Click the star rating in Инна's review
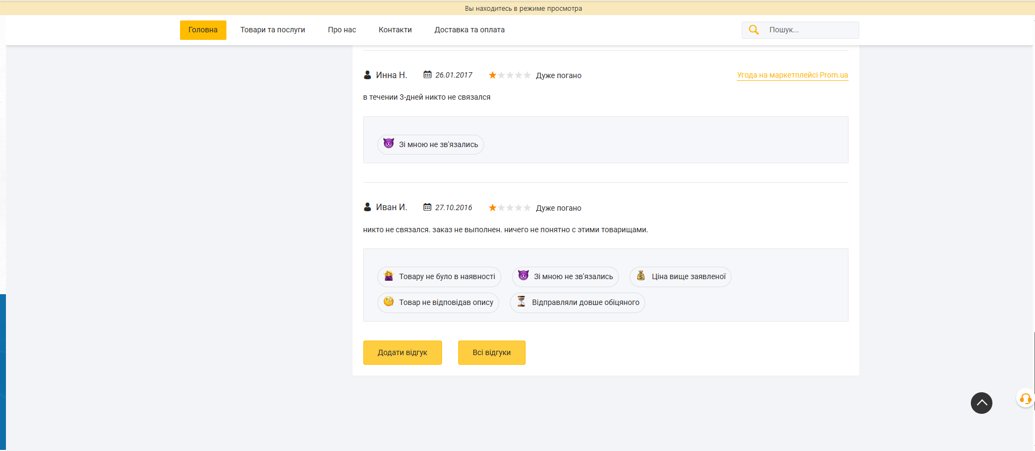Screen dimensions: 1035x451 (x=509, y=75)
